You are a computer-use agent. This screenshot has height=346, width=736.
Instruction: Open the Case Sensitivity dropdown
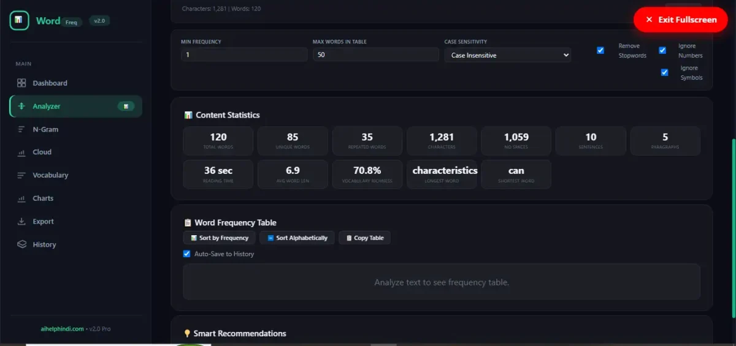click(x=508, y=55)
